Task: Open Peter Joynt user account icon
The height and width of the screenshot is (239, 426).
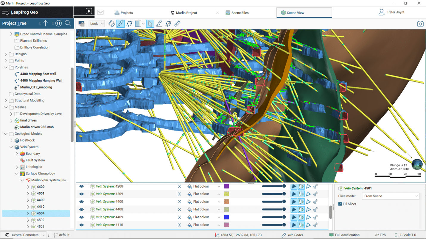Action: pos(381,12)
